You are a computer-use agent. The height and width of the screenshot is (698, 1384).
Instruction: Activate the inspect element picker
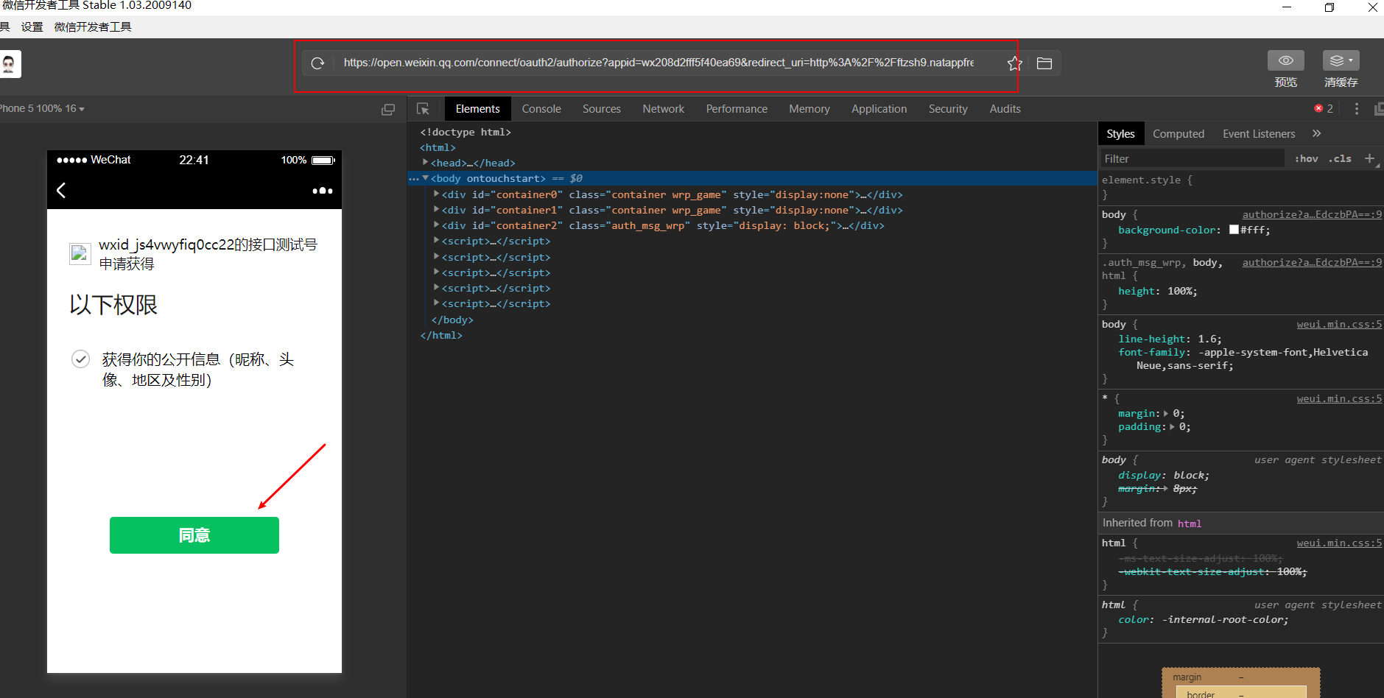(x=423, y=109)
